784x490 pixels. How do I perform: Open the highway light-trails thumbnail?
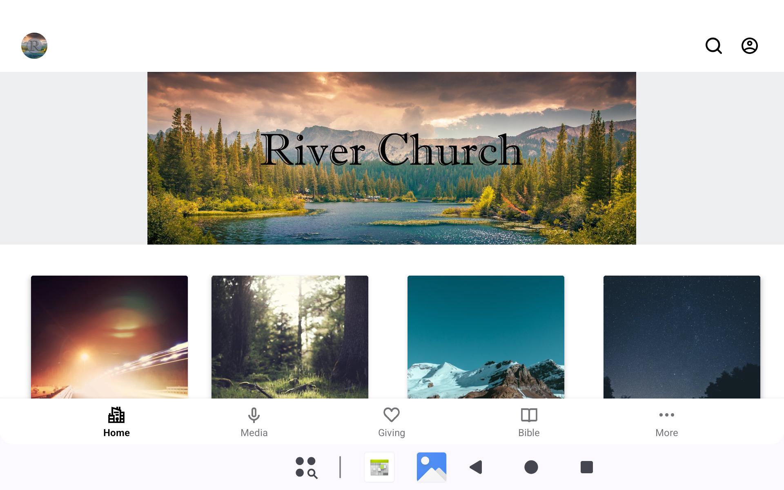(109, 337)
